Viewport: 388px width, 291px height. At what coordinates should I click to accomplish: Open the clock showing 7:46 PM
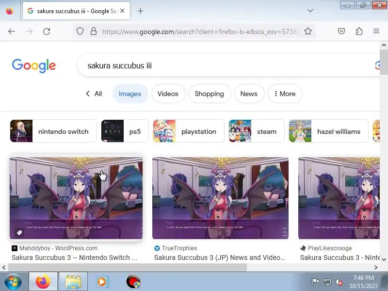(363, 282)
